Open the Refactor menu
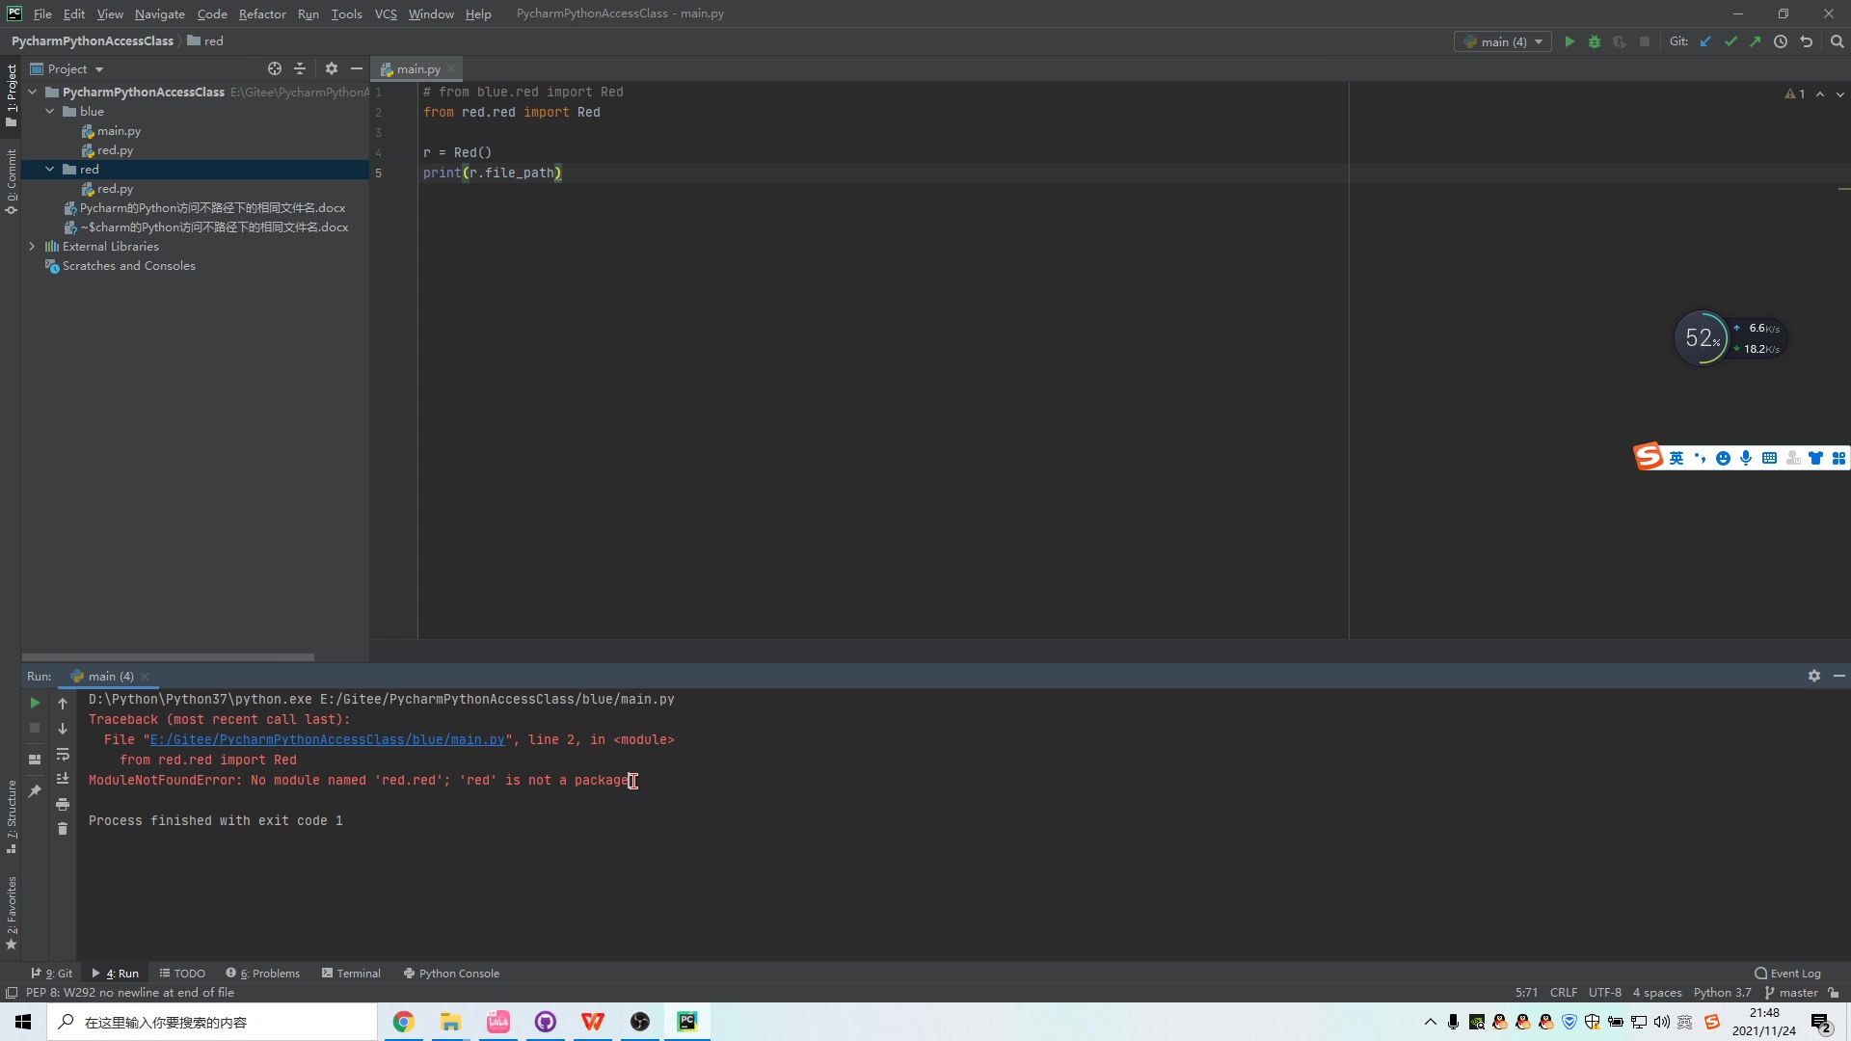 (262, 13)
